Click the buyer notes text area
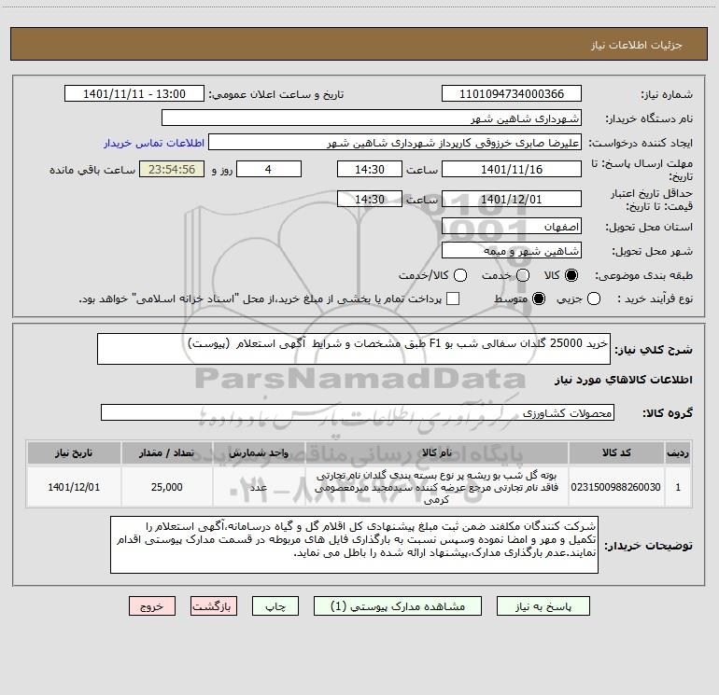Image resolution: width=719 pixels, height=695 pixels. pyautogui.click(x=354, y=545)
